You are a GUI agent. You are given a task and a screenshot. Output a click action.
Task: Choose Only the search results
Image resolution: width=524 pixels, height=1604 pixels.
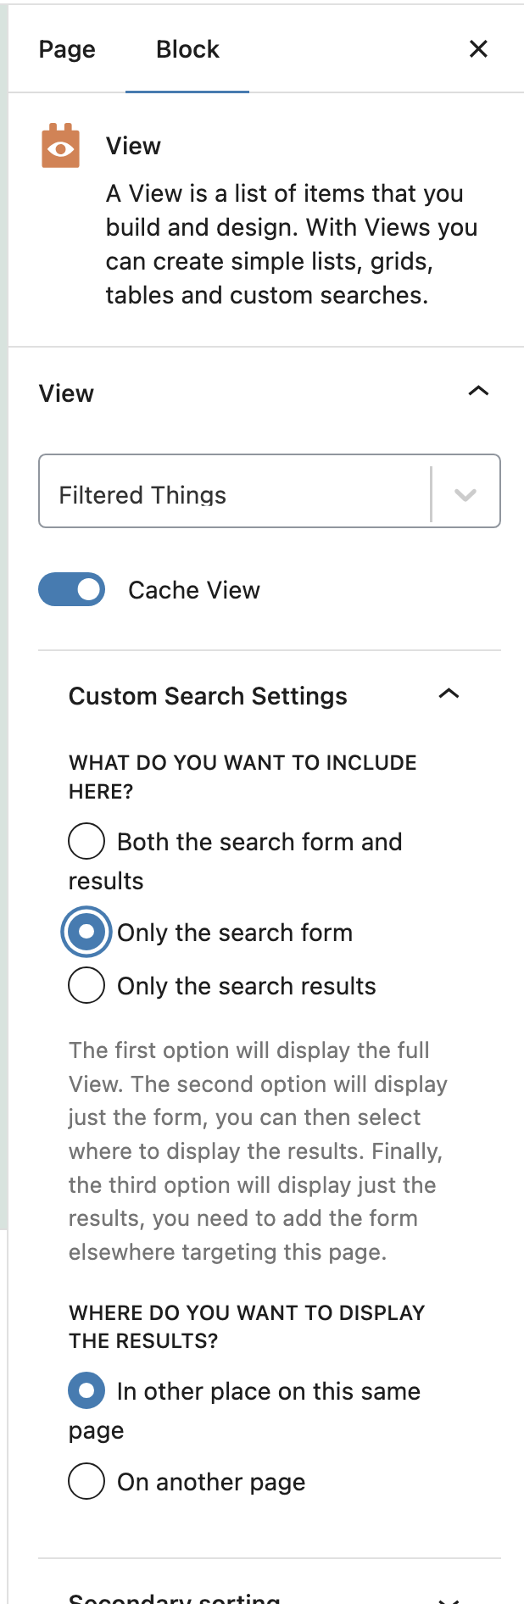pyautogui.click(x=86, y=985)
